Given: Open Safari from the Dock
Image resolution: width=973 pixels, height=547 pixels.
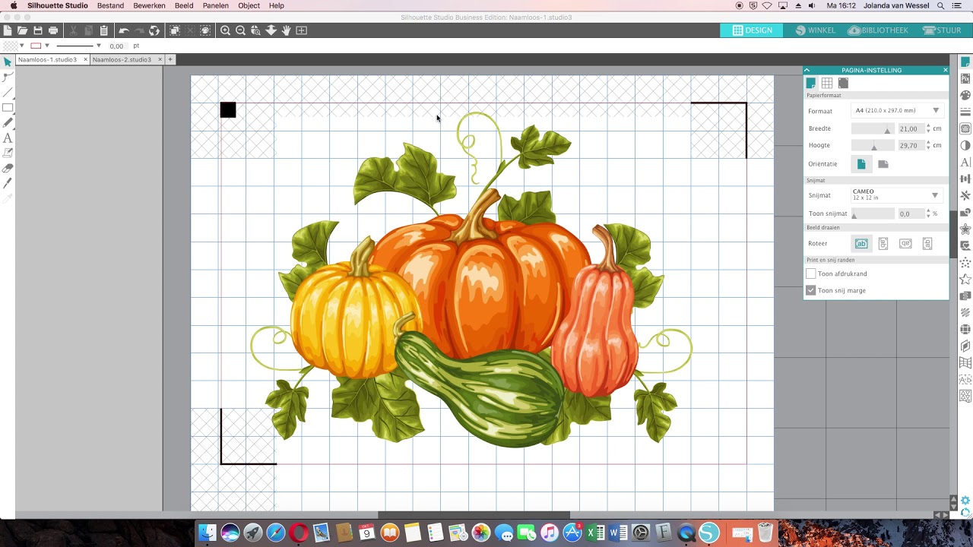Looking at the screenshot, I should click(x=276, y=533).
